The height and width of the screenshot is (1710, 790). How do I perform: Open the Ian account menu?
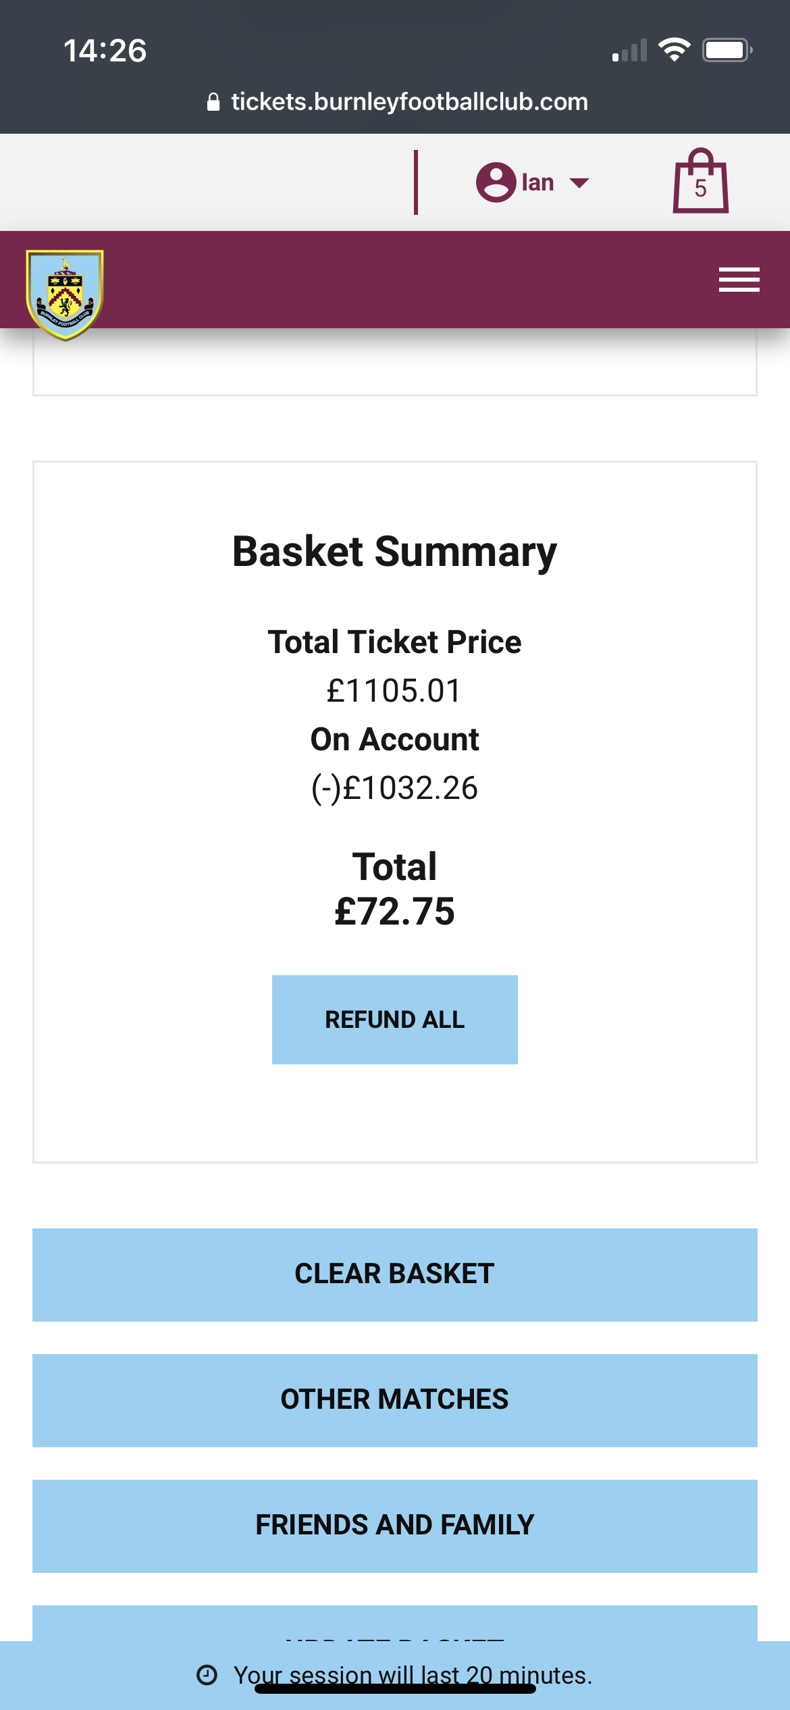pos(532,182)
